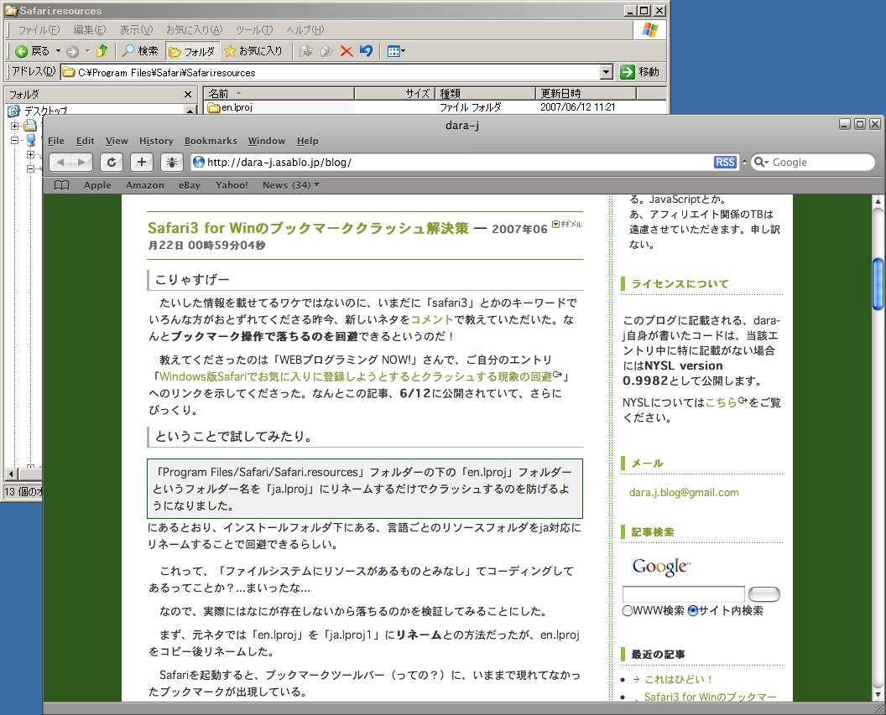
Task: Click the blog Google search text box
Action: pyautogui.click(x=684, y=594)
